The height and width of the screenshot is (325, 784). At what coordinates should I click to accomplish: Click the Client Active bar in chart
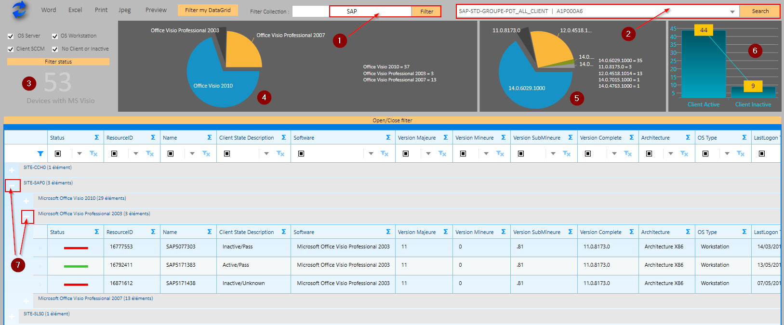pyautogui.click(x=704, y=65)
